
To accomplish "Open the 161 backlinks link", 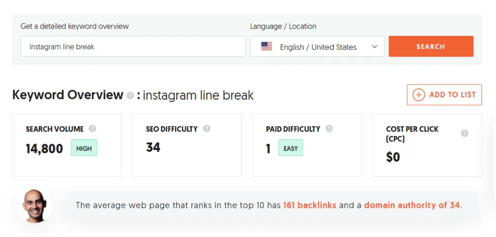I will click(x=310, y=205).
